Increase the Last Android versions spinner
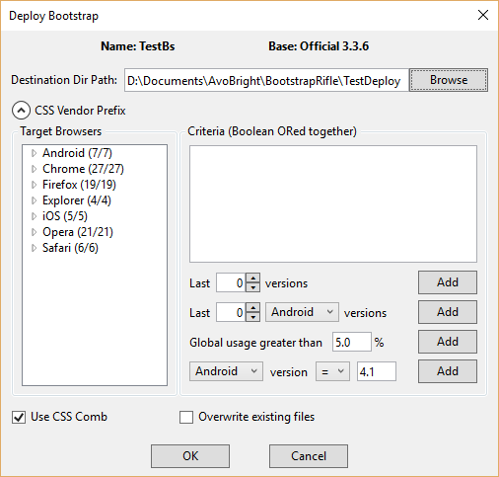 pos(252,307)
